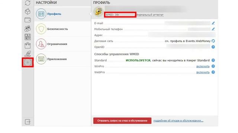This screenshot has height=133, width=238.
Task: Open the quill pen sidebar icon
Action: pyautogui.click(x=28, y=54)
